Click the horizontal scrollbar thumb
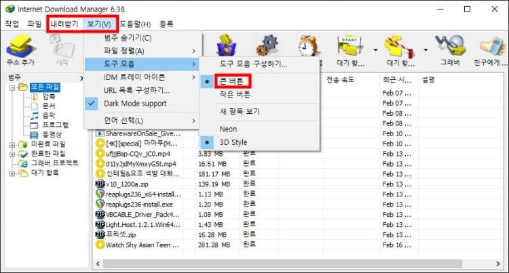 point(282,264)
